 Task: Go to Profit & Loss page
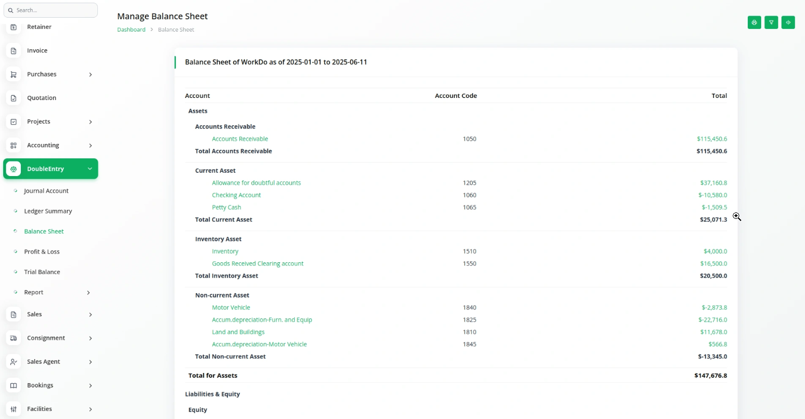click(x=42, y=252)
